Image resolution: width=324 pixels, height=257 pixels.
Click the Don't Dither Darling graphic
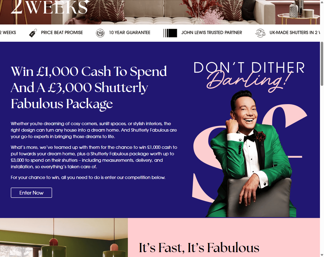(249, 75)
